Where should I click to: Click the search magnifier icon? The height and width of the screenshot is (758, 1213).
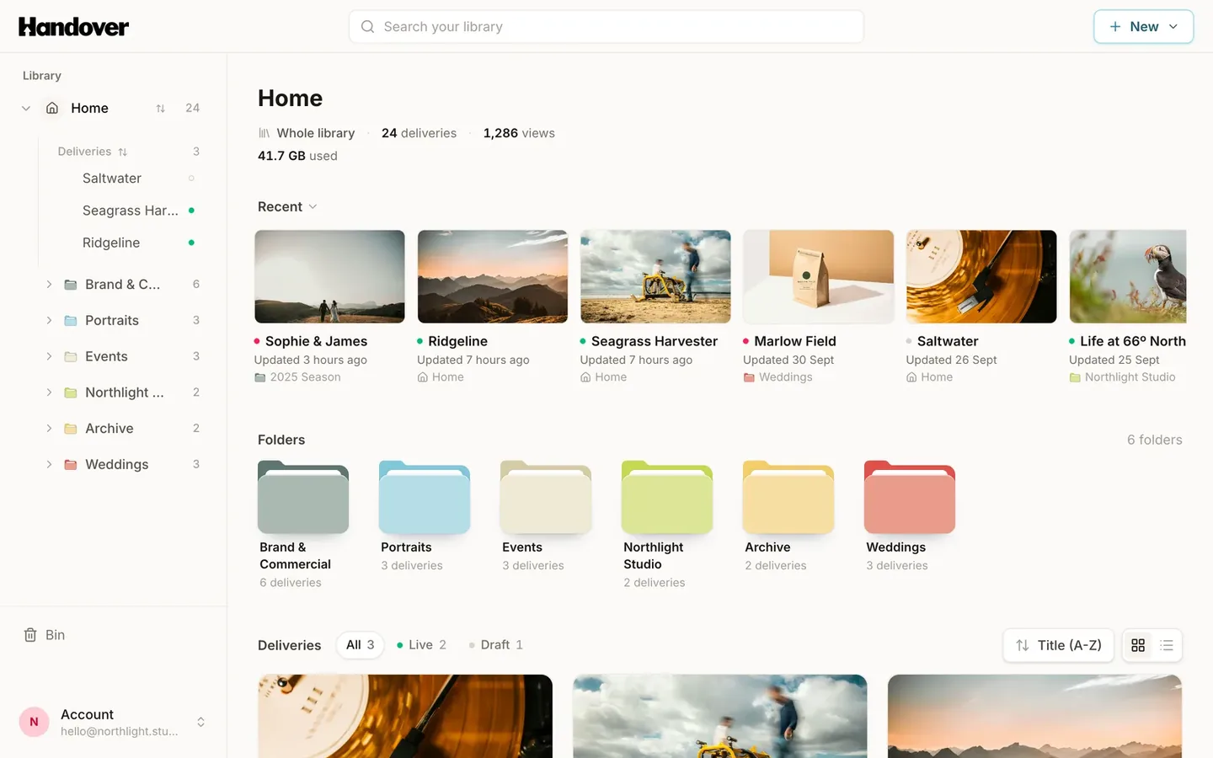[x=367, y=27]
